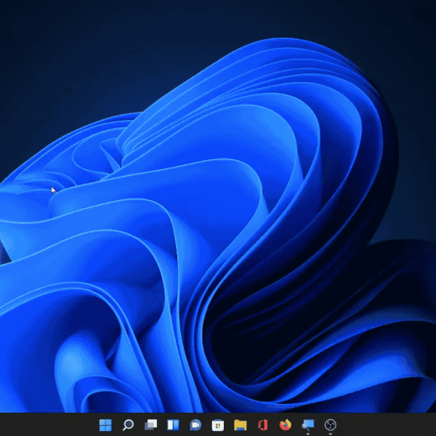Launch Microsoft Office from taskbar
The width and height of the screenshot is (436, 436).
click(263, 425)
